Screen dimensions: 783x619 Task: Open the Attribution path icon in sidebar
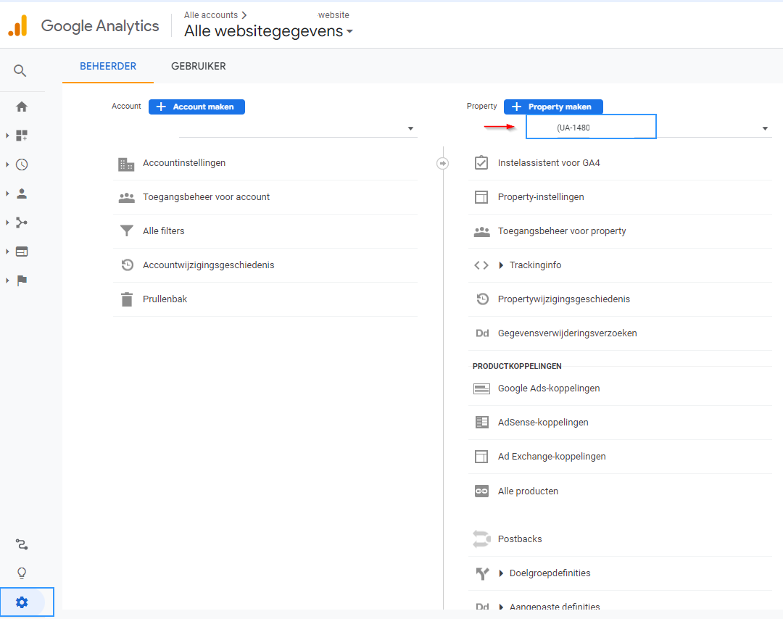[x=22, y=544]
